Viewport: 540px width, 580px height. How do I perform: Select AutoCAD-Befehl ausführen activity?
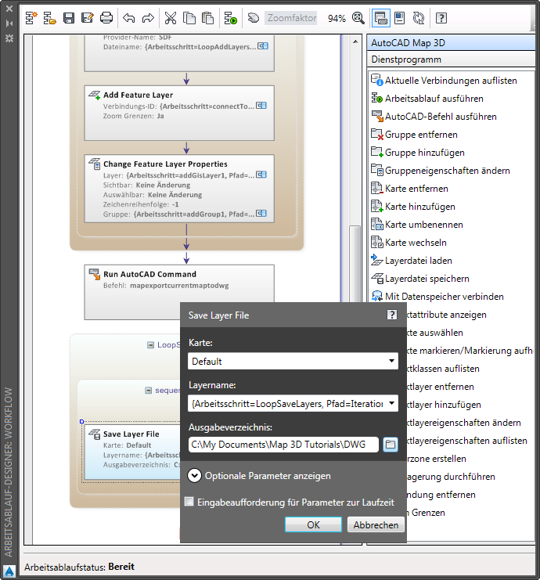click(434, 117)
